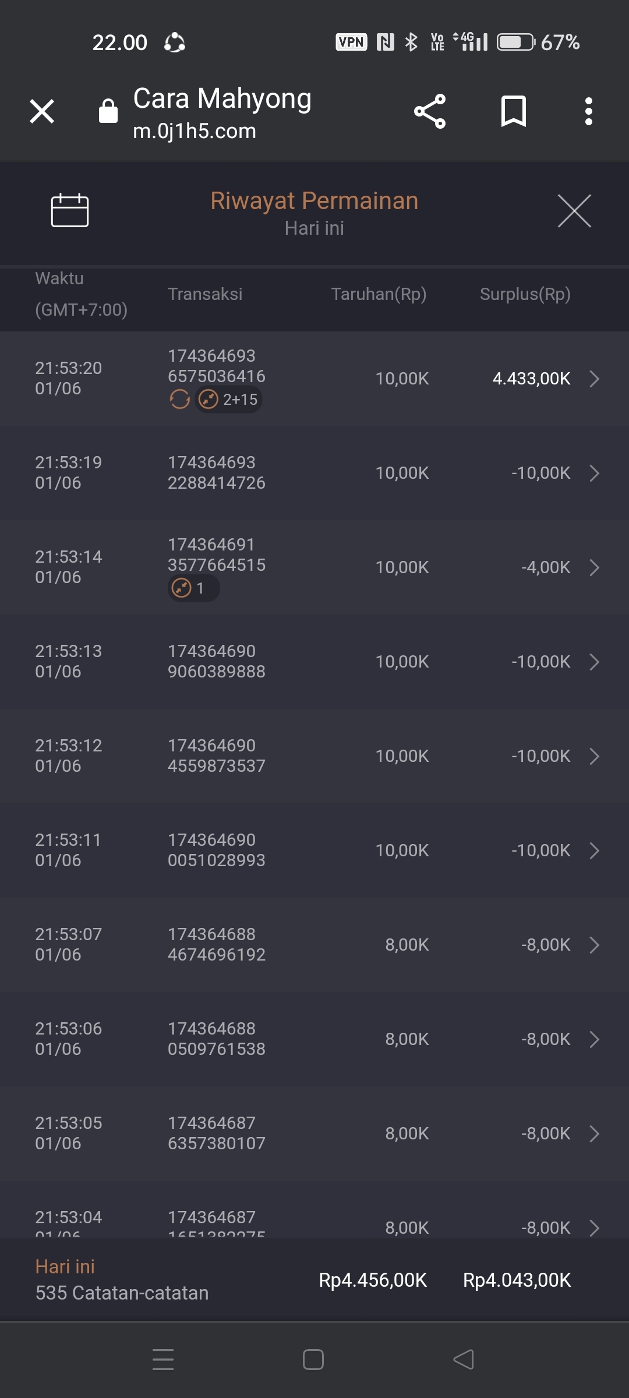The image size is (629, 1398).
Task: Expand the 4.433,00K surplus row chevron
Action: click(594, 379)
